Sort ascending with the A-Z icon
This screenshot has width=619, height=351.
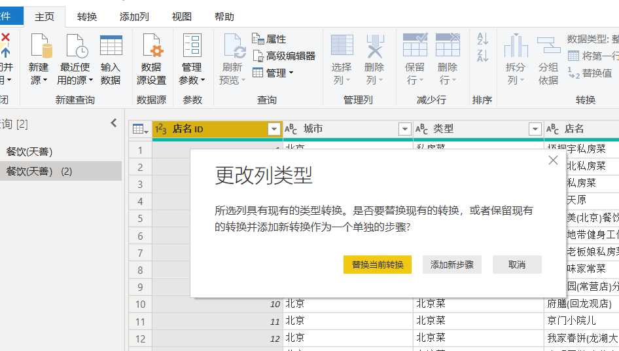pos(482,39)
